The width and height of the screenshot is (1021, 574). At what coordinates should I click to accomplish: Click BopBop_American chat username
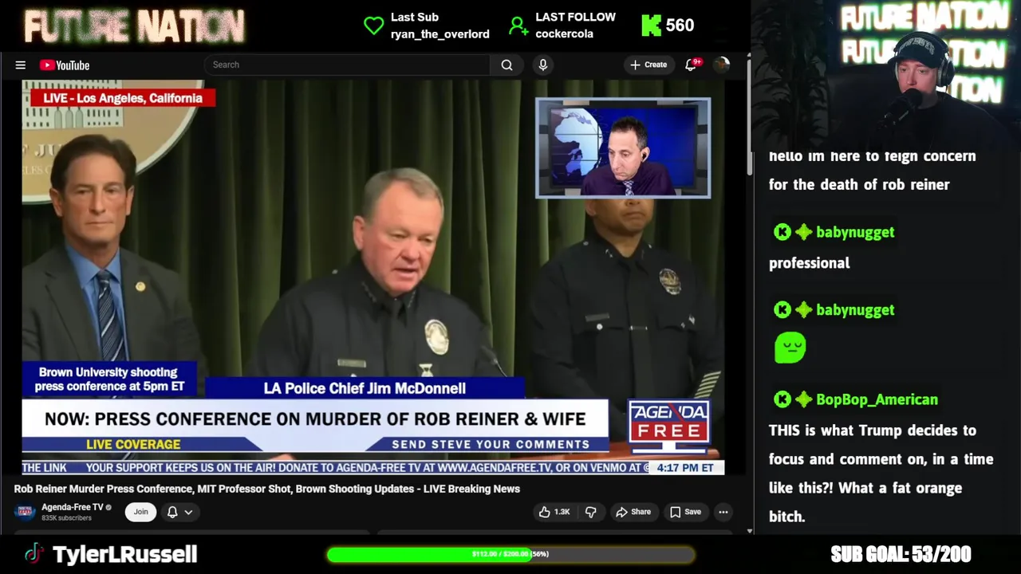coord(877,399)
